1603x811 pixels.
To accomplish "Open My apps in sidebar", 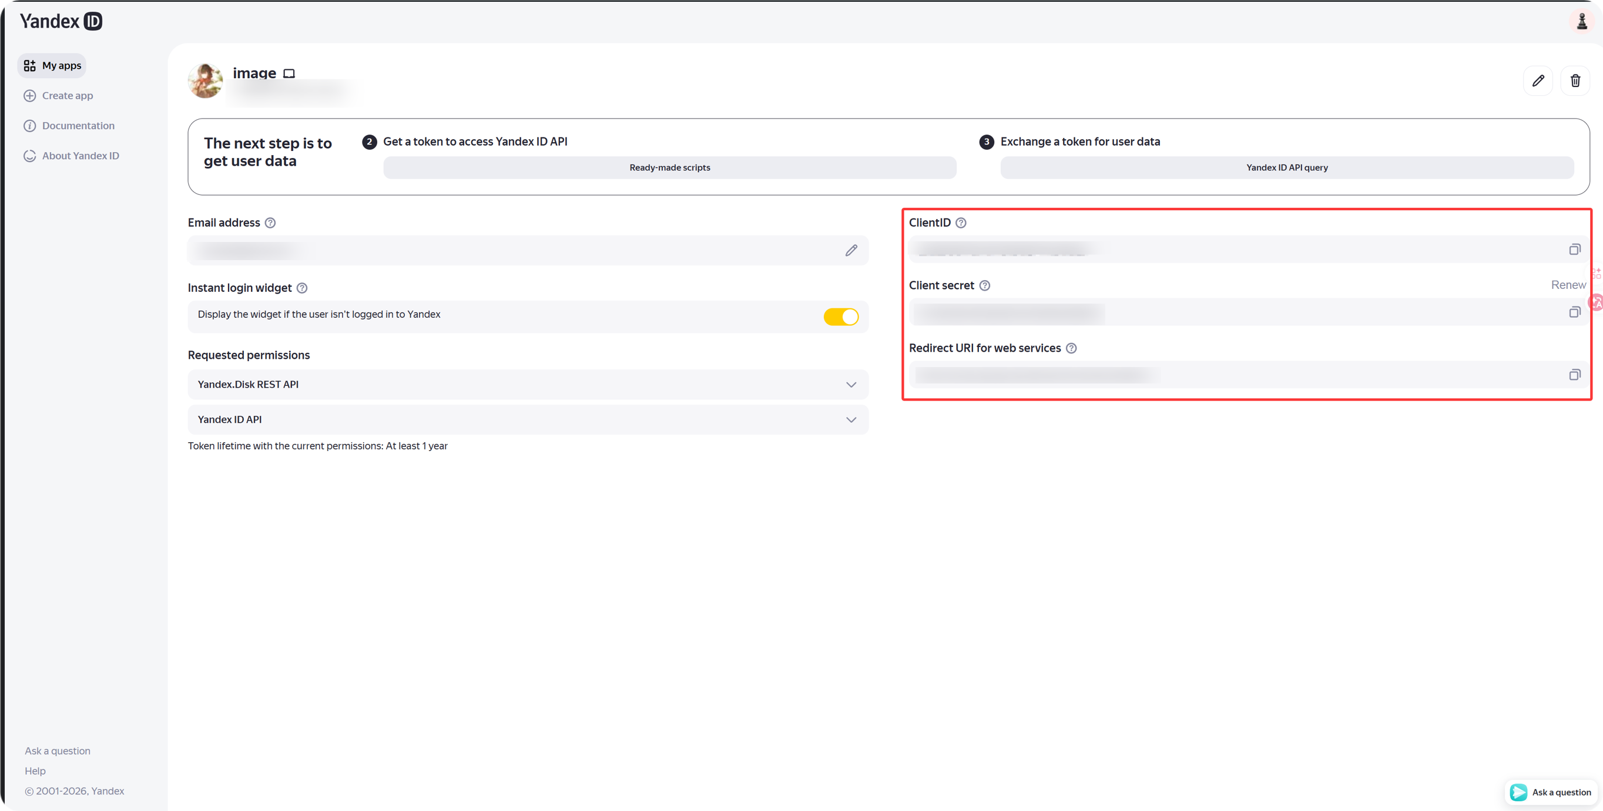I will click(52, 65).
